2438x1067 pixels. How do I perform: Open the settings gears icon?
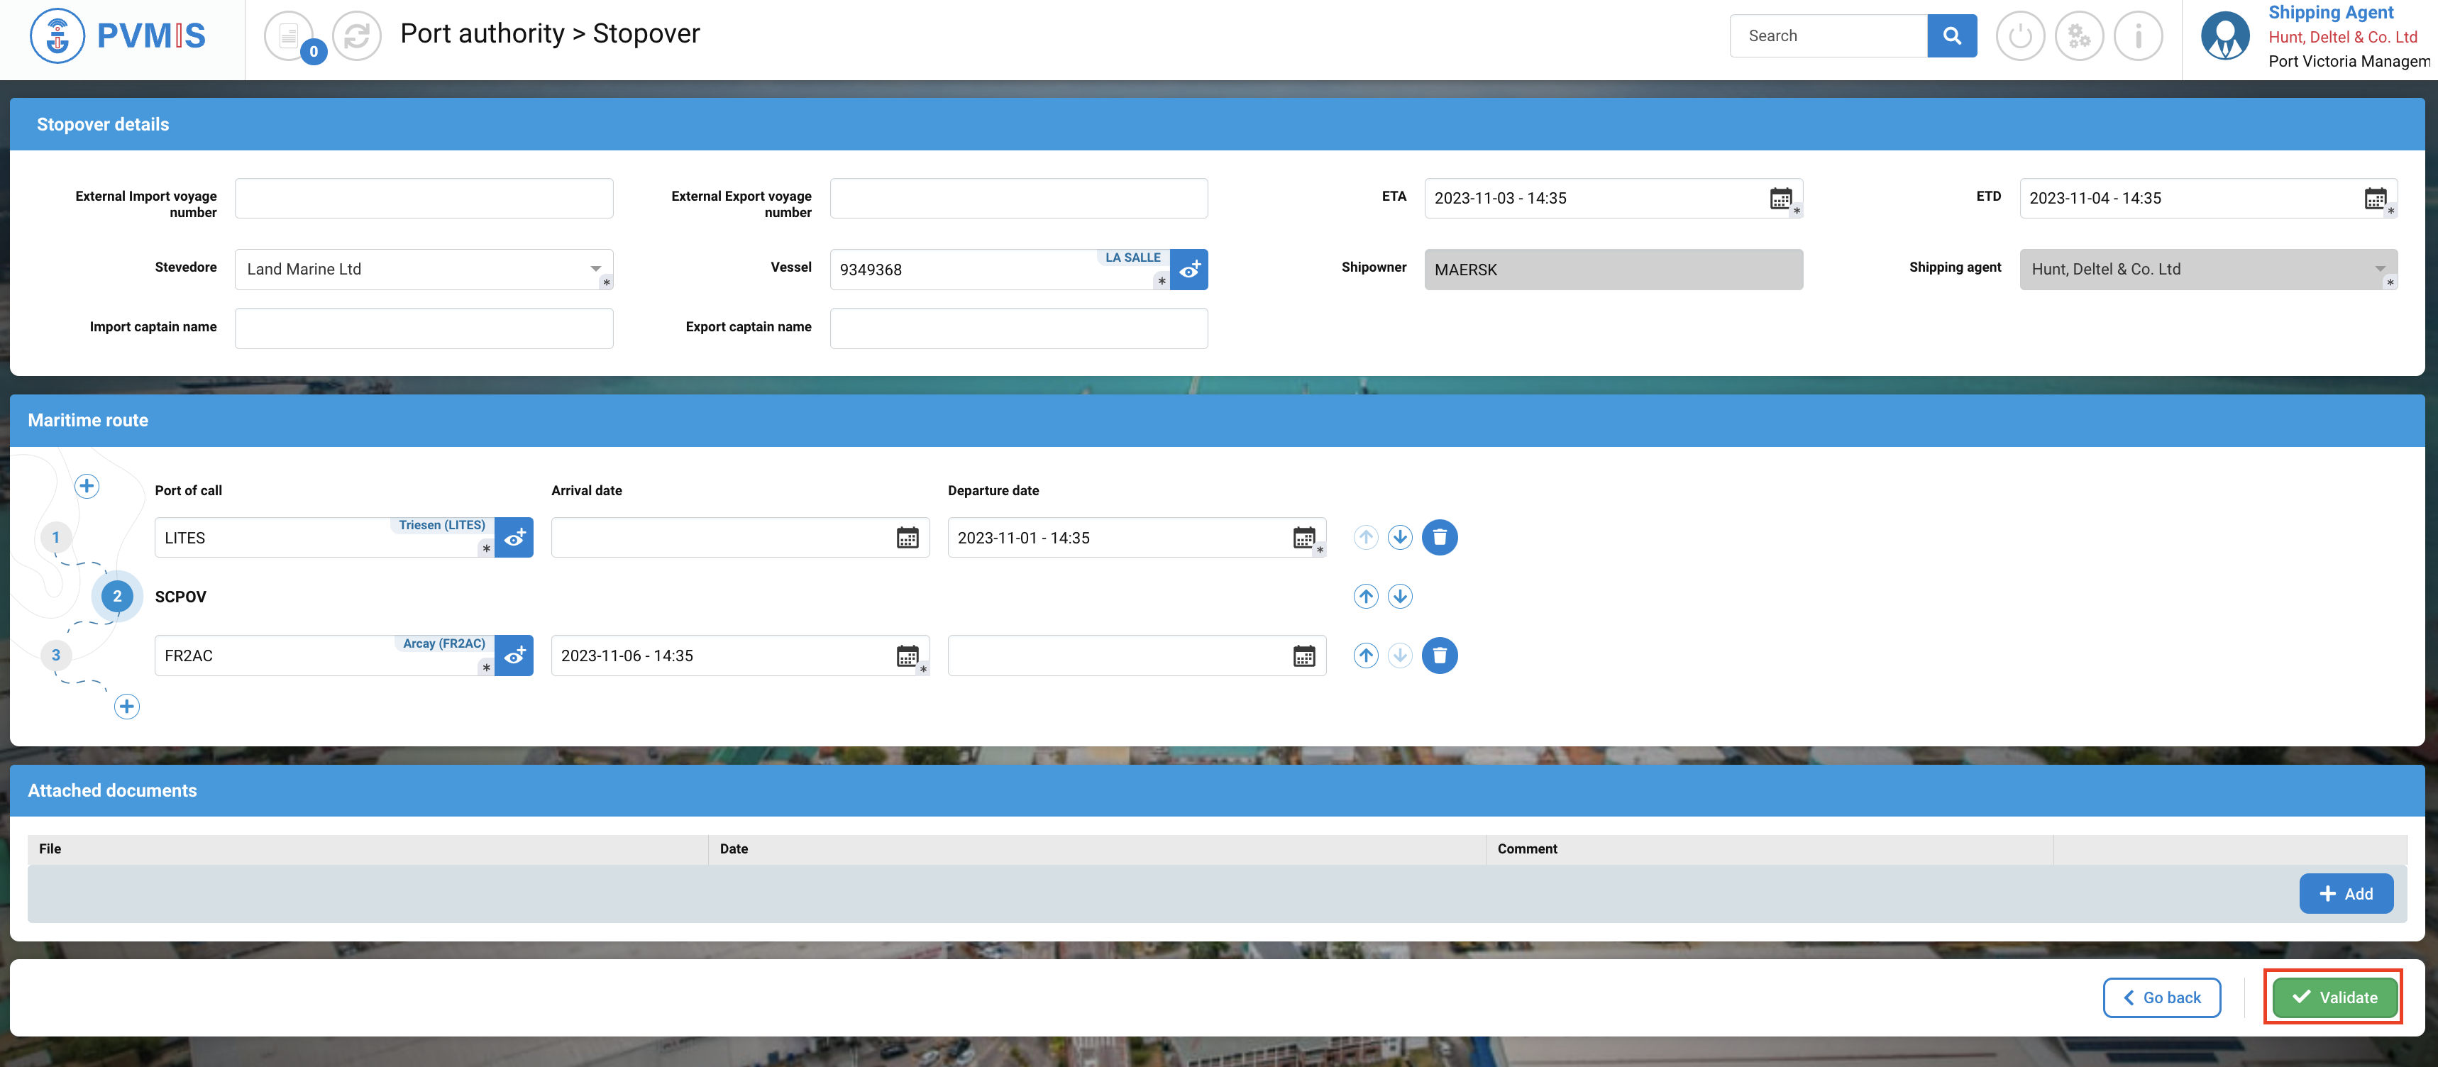(x=2079, y=36)
